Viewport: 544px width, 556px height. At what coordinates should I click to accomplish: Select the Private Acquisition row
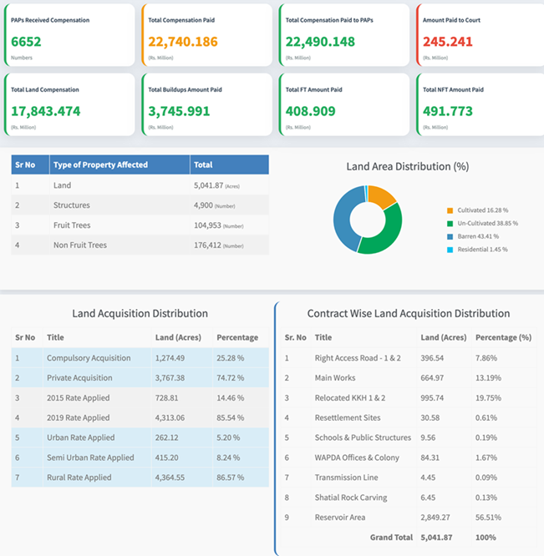[x=140, y=377]
